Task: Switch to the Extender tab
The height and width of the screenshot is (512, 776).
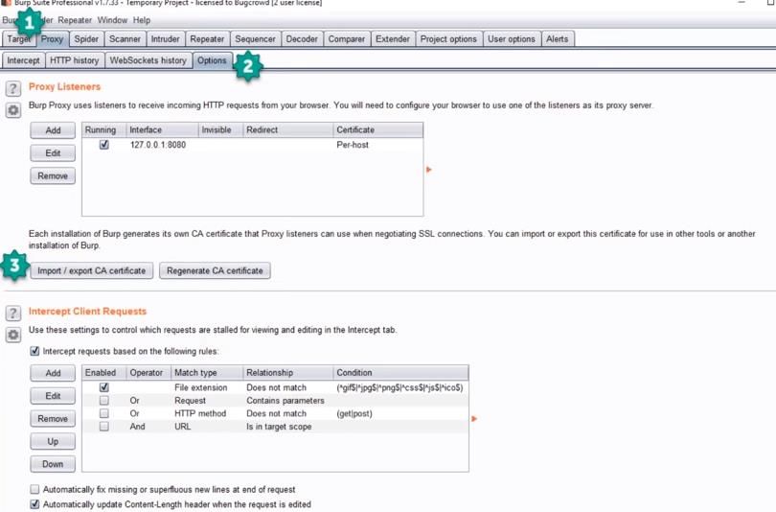Action: (393, 39)
